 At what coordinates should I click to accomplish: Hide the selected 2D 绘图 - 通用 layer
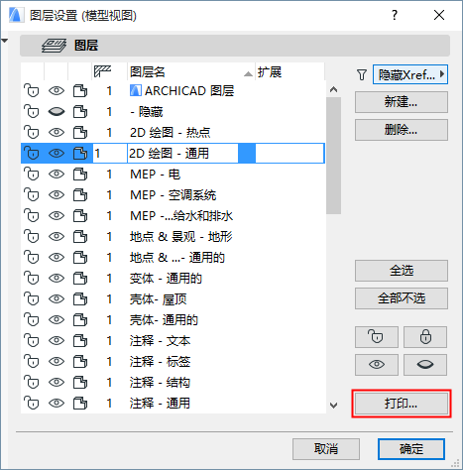click(x=57, y=154)
